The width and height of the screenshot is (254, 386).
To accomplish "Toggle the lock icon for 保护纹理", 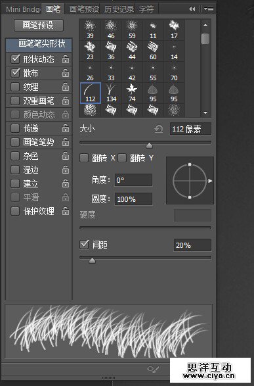I will pyautogui.click(x=66, y=211).
